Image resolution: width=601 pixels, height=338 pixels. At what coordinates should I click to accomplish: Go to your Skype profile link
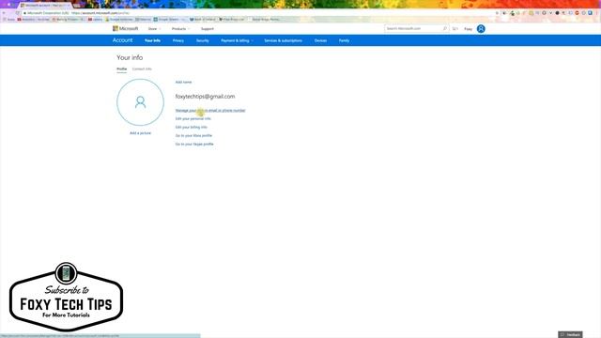tap(194, 144)
